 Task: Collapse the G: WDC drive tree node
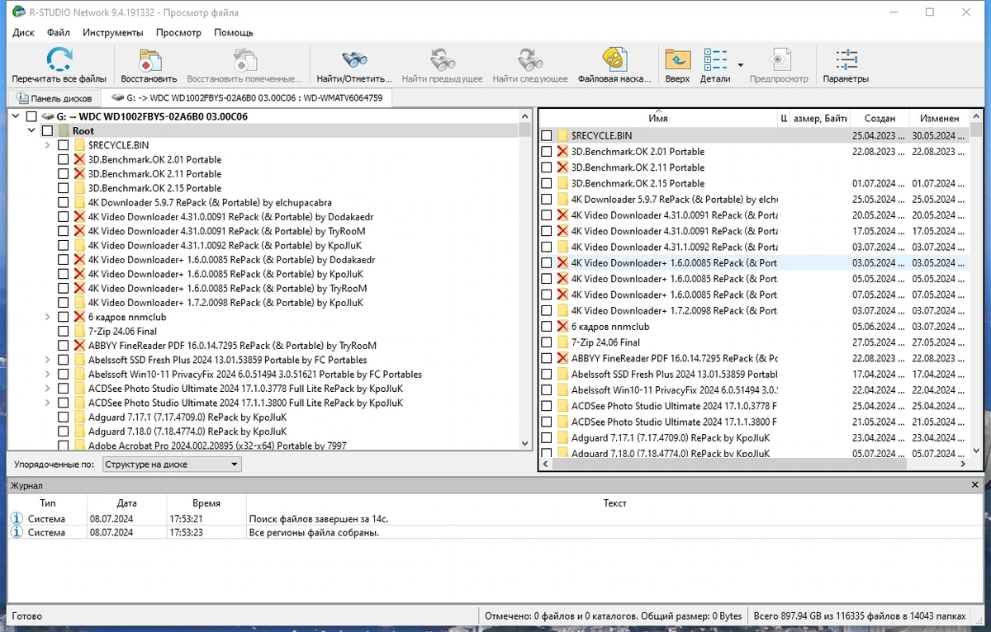(16, 116)
